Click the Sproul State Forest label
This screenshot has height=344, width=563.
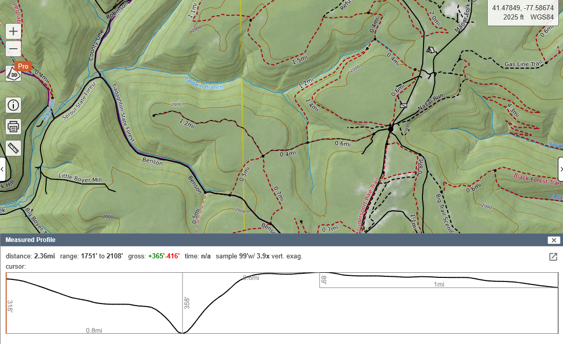(79, 102)
